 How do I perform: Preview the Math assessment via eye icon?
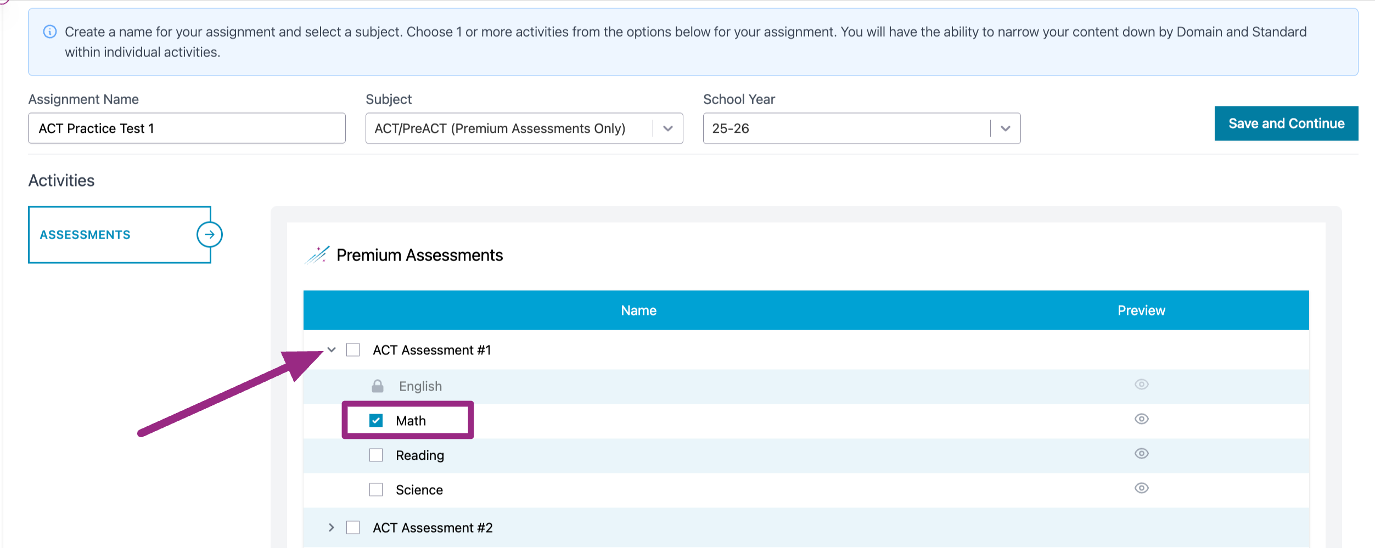1142,419
